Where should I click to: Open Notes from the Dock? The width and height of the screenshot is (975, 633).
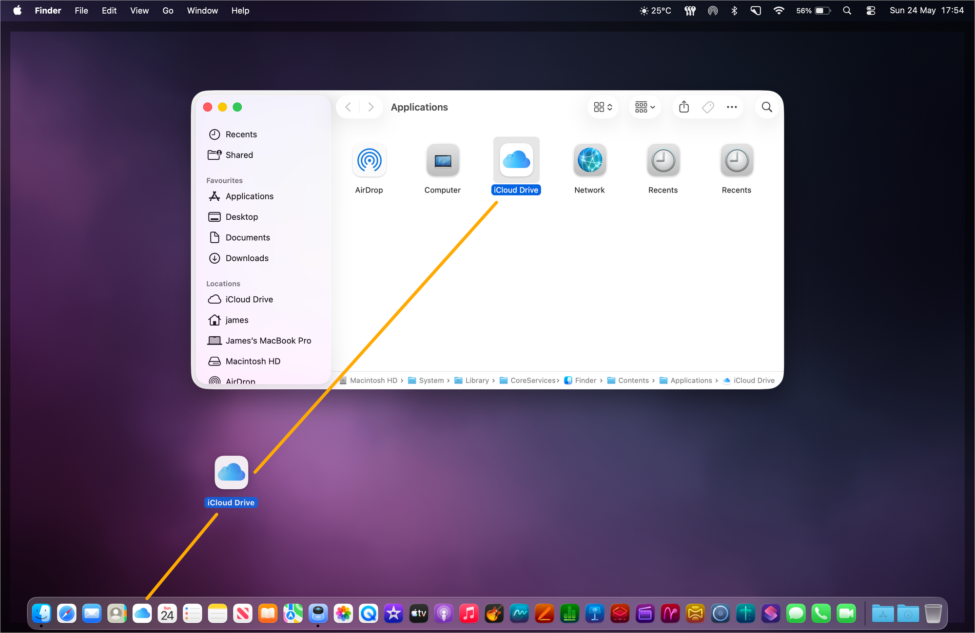pyautogui.click(x=217, y=613)
